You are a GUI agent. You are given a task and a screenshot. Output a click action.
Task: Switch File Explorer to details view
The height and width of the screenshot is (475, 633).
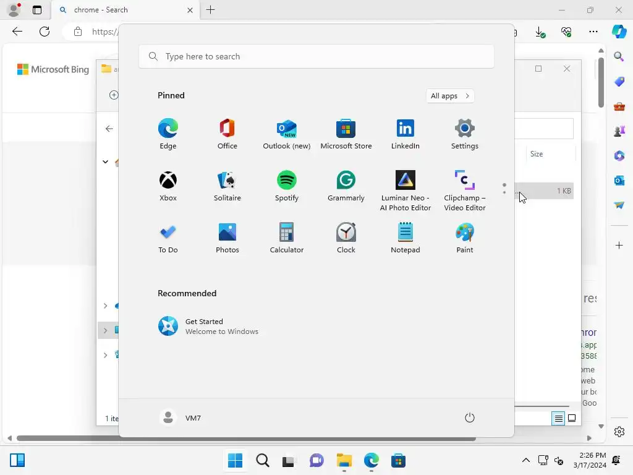tap(558, 419)
